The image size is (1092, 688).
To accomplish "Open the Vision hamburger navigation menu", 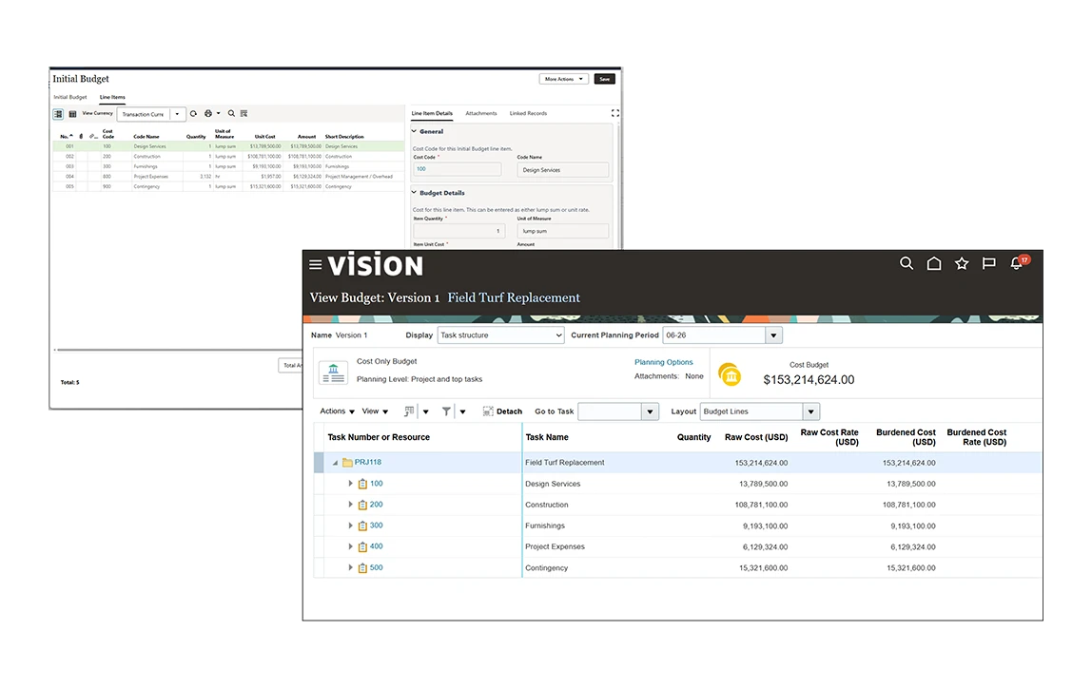I will pyautogui.click(x=316, y=264).
